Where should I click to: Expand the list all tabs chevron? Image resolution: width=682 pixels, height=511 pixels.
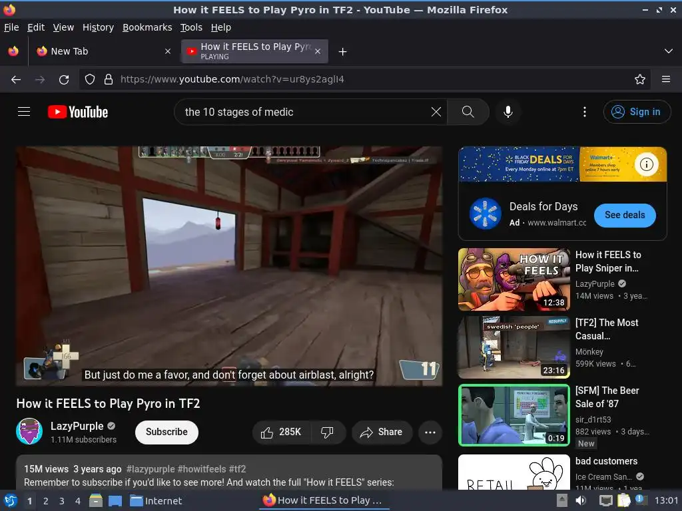pyautogui.click(x=669, y=51)
